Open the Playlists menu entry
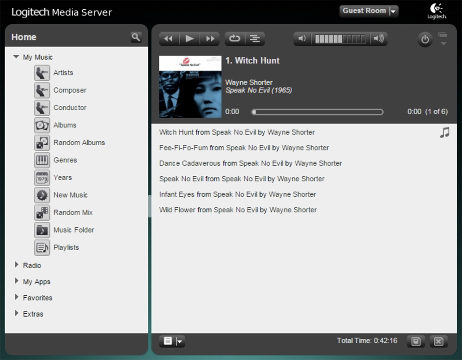The height and width of the screenshot is (360, 462). tap(66, 247)
